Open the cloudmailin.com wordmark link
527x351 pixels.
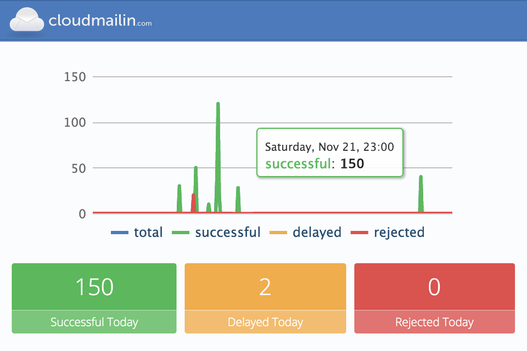point(100,21)
